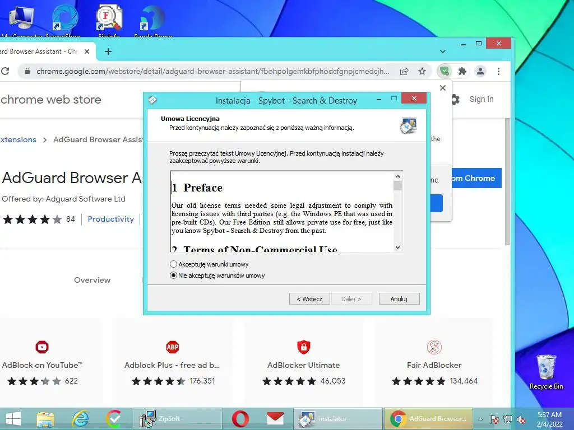Open the Windows Start button
Image resolution: width=574 pixels, height=430 pixels.
click(x=13, y=419)
